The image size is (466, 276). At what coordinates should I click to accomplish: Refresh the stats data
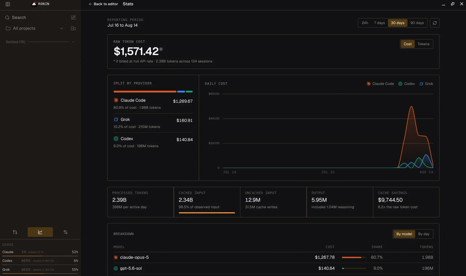click(435, 23)
